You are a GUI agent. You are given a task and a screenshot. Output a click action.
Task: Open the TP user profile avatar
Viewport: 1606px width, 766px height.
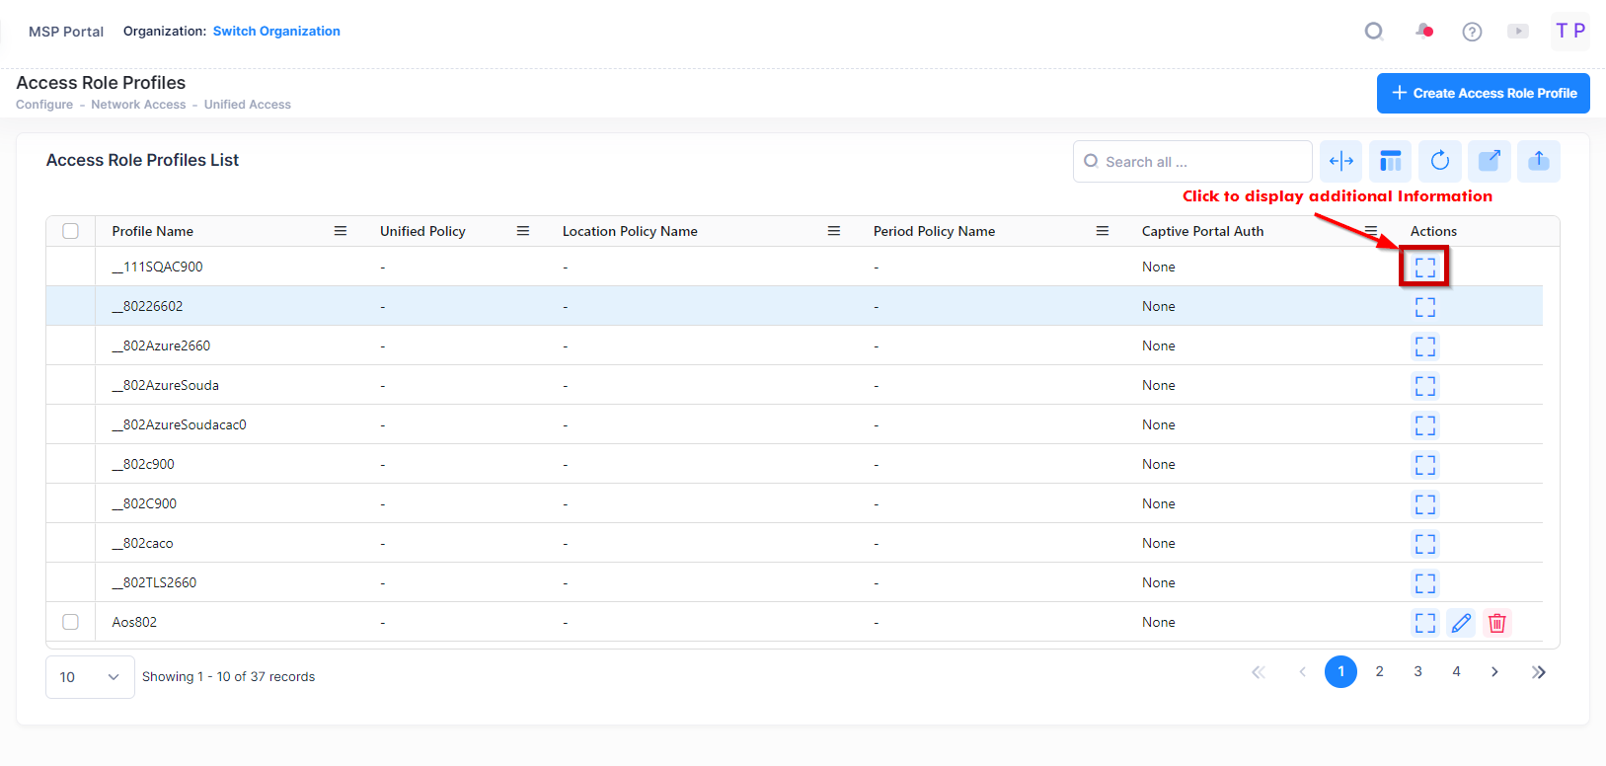[1569, 32]
